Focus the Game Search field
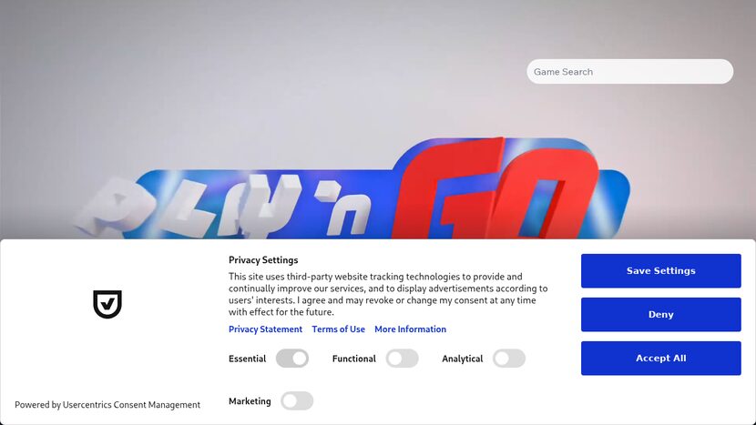Image resolution: width=756 pixels, height=425 pixels. pos(630,72)
